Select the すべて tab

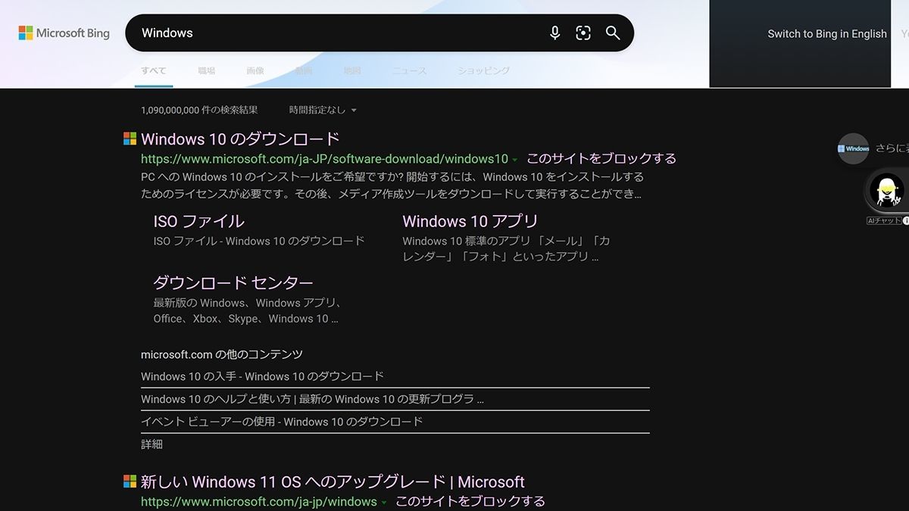[x=153, y=70]
